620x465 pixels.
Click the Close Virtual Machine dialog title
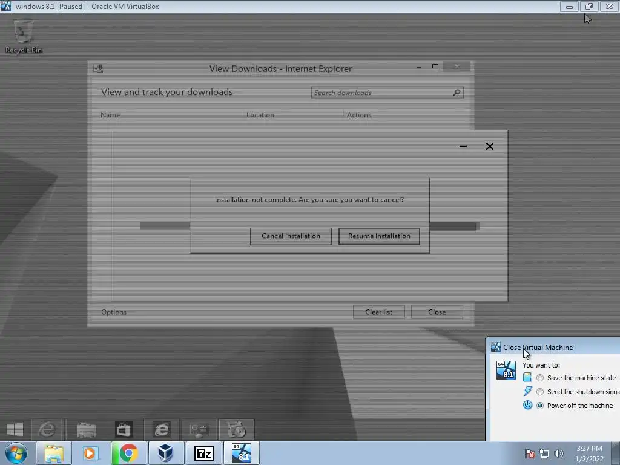(x=538, y=347)
